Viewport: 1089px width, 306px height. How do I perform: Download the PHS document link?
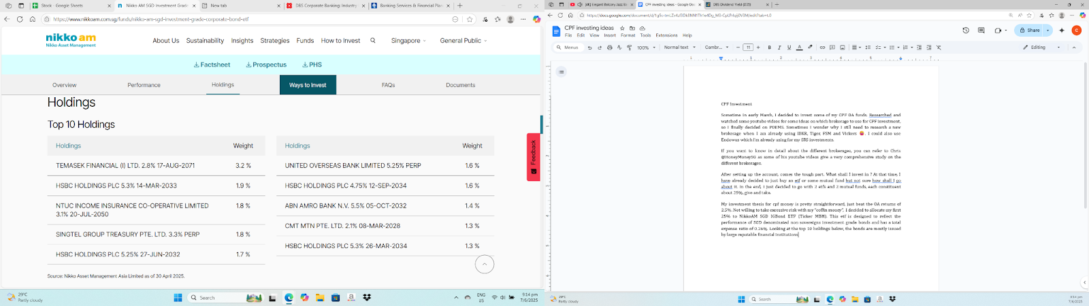click(312, 65)
